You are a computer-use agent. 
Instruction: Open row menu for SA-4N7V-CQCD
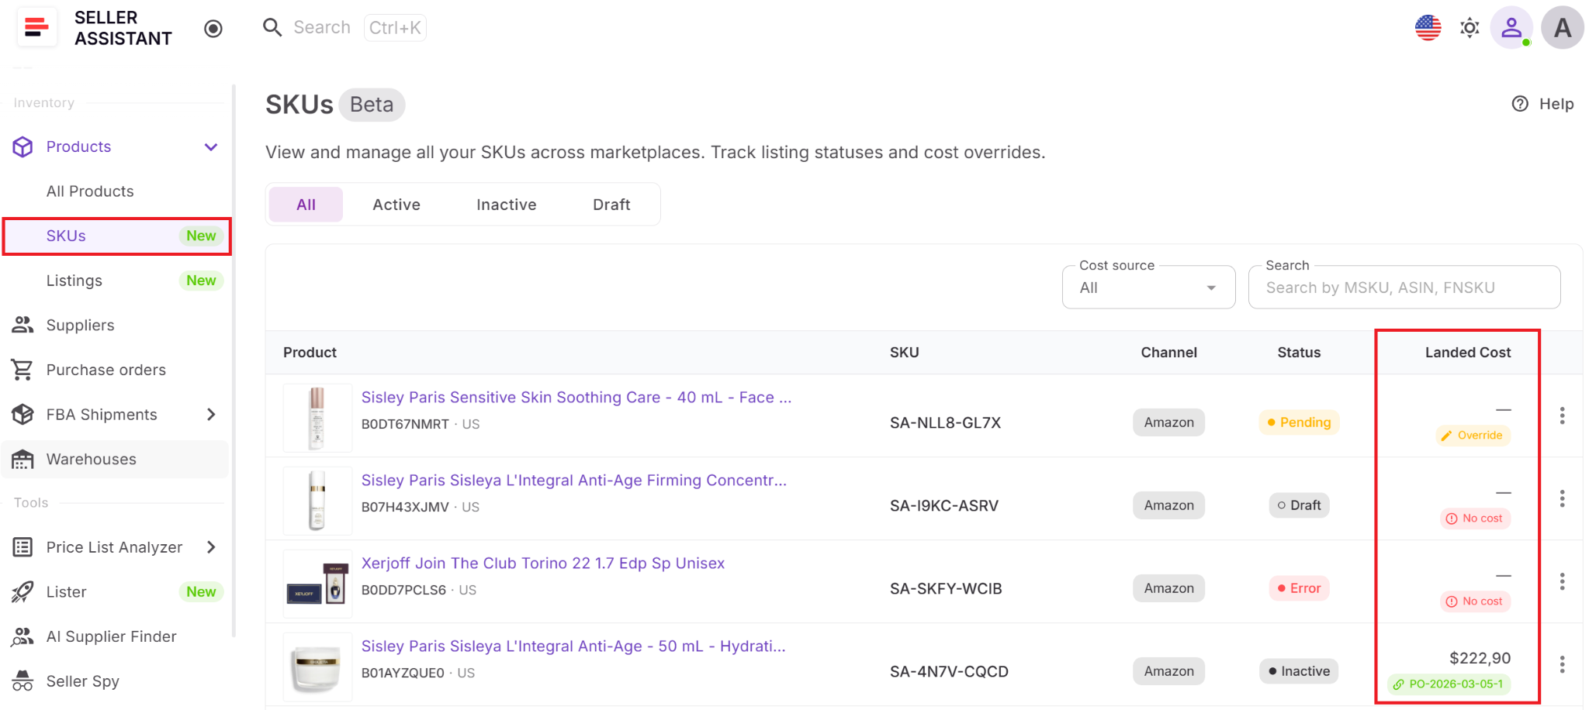tap(1562, 665)
